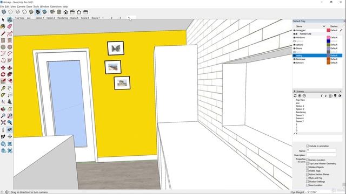This screenshot has height=194, width=346.
Task: Switch to the Option 1 scene tab
Action: [40, 18]
